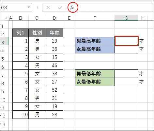Click the Select All corner triangle
The width and height of the screenshot is (154, 131).
(6, 18)
